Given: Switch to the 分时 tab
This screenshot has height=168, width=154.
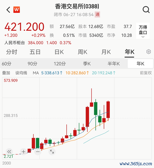Looking at the screenshot, I should [12, 52].
